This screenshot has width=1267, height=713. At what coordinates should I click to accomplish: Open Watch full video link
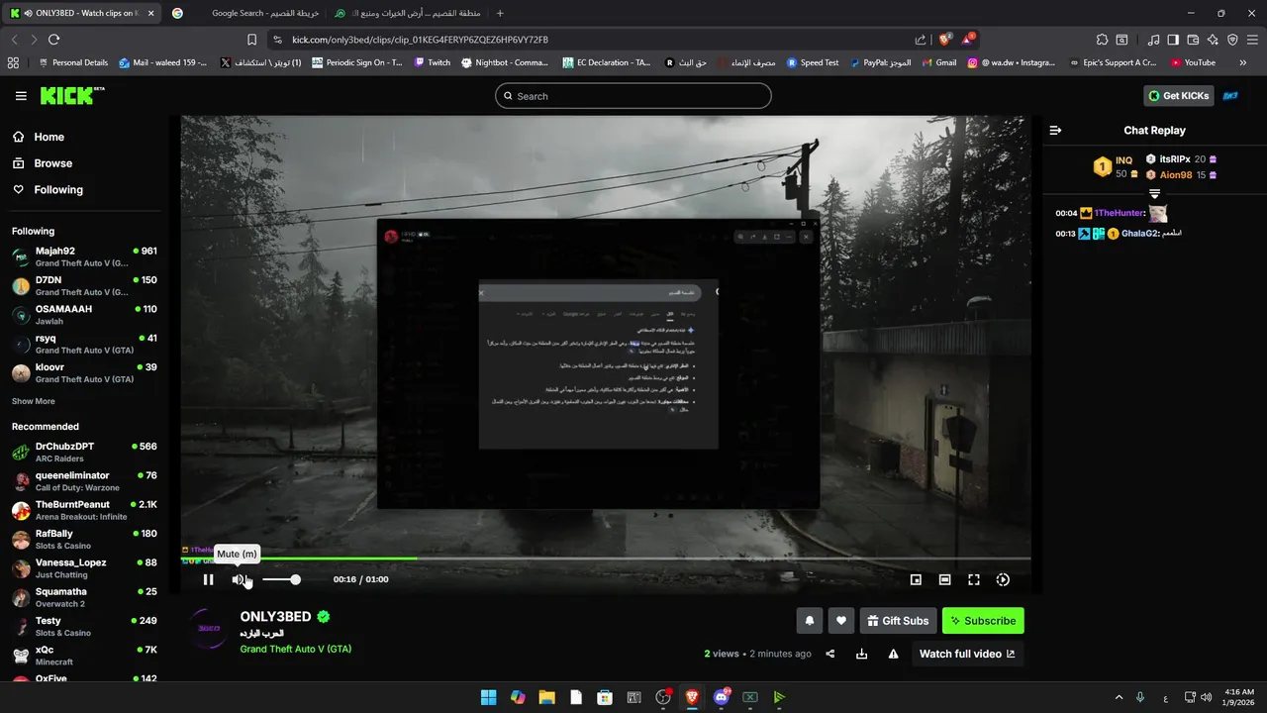pos(967,654)
